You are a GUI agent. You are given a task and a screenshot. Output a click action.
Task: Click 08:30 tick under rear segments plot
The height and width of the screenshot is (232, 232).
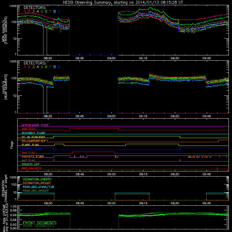(x=48, y=116)
